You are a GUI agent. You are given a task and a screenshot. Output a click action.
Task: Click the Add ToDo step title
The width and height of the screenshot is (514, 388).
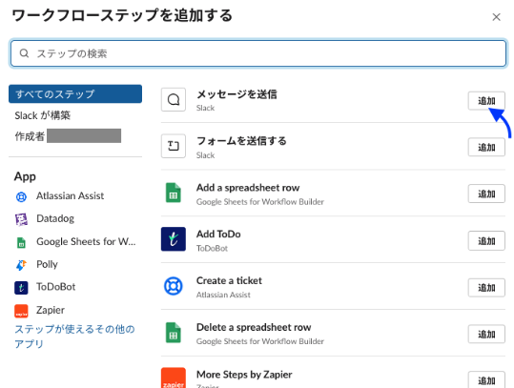(x=218, y=234)
